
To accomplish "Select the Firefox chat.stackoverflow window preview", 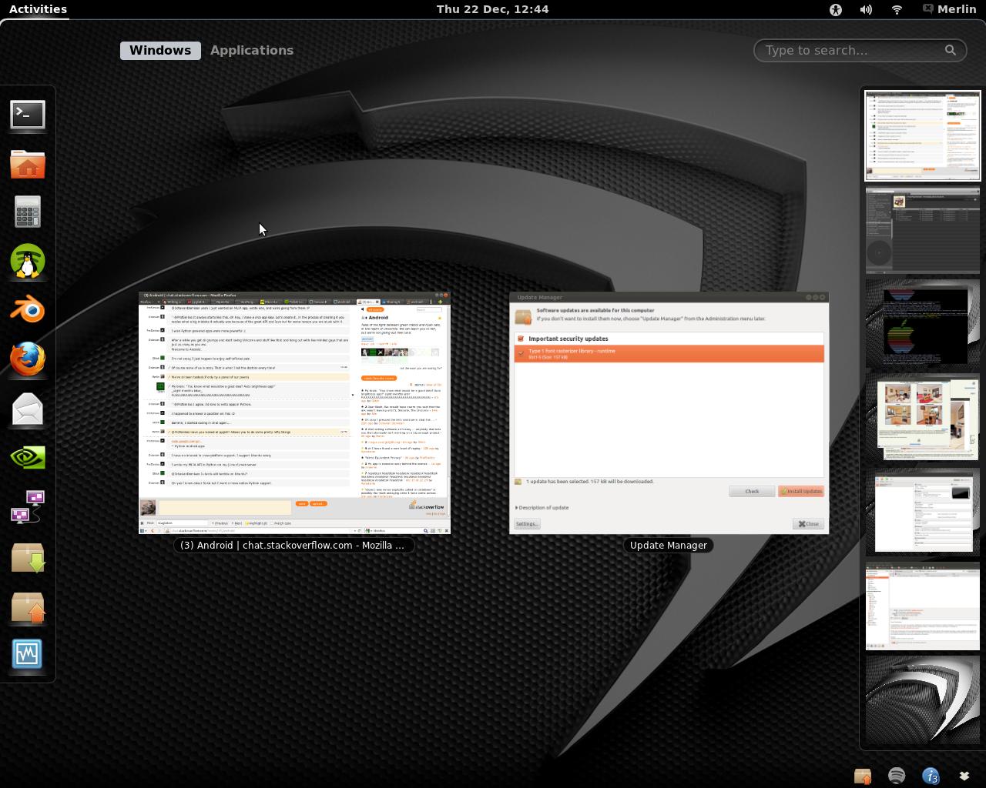I will (x=294, y=412).
